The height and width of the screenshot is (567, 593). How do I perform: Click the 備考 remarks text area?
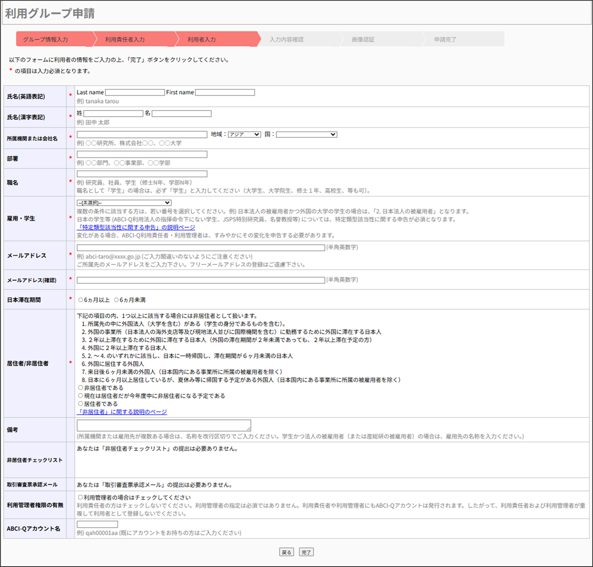[163, 425]
